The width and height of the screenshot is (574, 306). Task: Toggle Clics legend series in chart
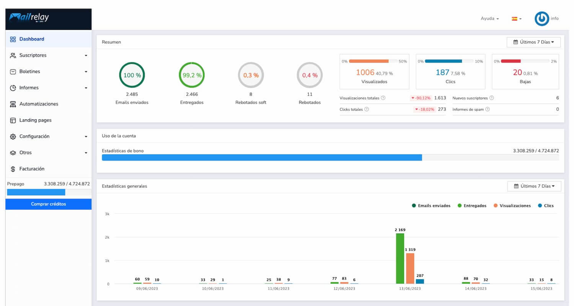[x=546, y=206]
